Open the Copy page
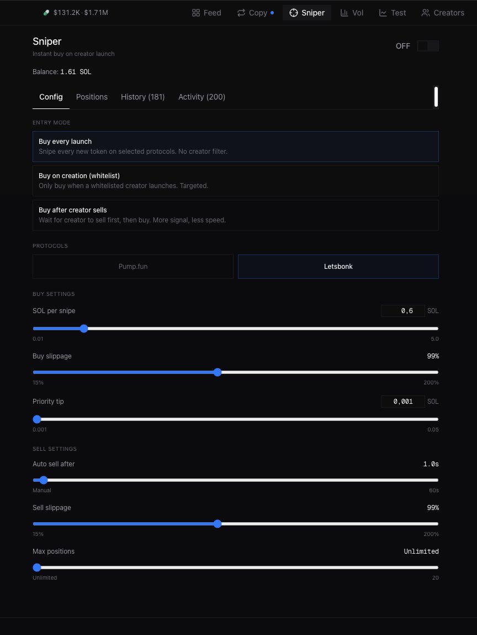Viewport: 477px width, 635px height. pyautogui.click(x=255, y=13)
